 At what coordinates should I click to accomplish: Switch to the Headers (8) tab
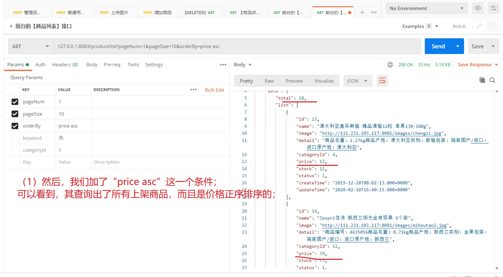click(65, 65)
